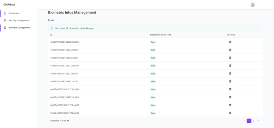Delete biometric info 61a69430102813d2722ac069

click(x=230, y=113)
